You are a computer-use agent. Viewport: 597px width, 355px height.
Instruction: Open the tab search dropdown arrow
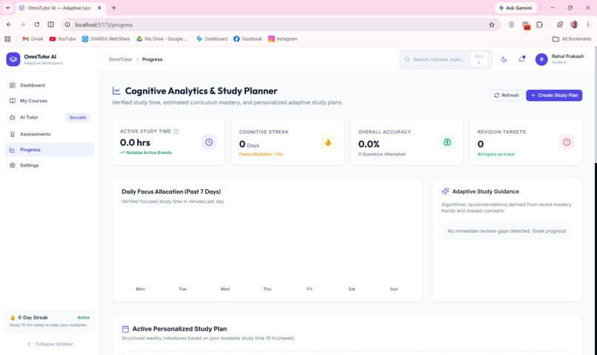coord(7,8)
